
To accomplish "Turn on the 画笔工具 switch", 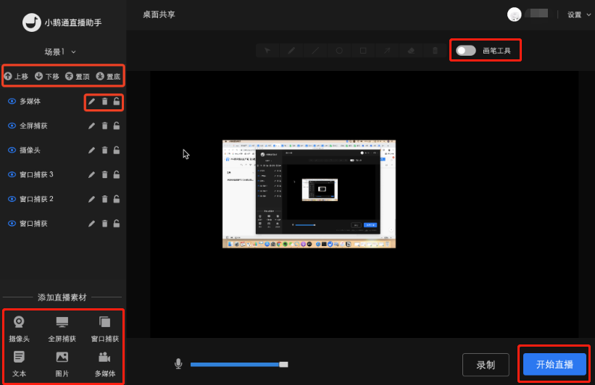I will 465,51.
